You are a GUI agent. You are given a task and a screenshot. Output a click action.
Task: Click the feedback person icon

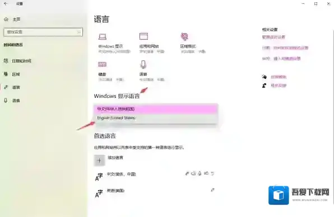tap(264, 86)
